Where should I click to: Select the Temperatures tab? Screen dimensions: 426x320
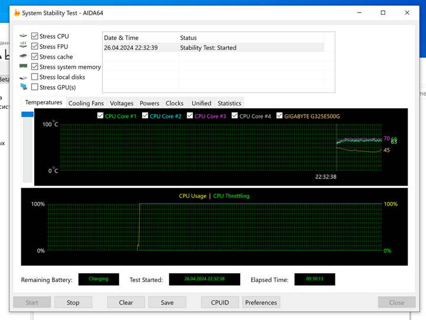[x=44, y=103]
